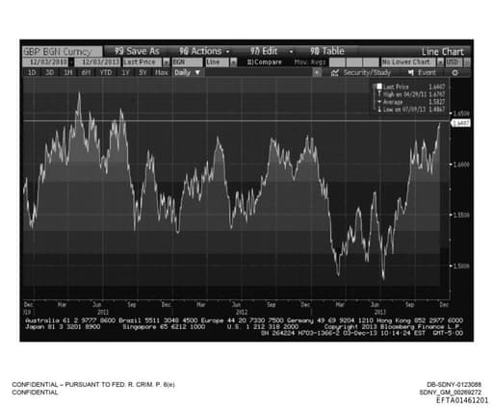
Task: Click the Low marker icon in legend
Action: (379, 110)
